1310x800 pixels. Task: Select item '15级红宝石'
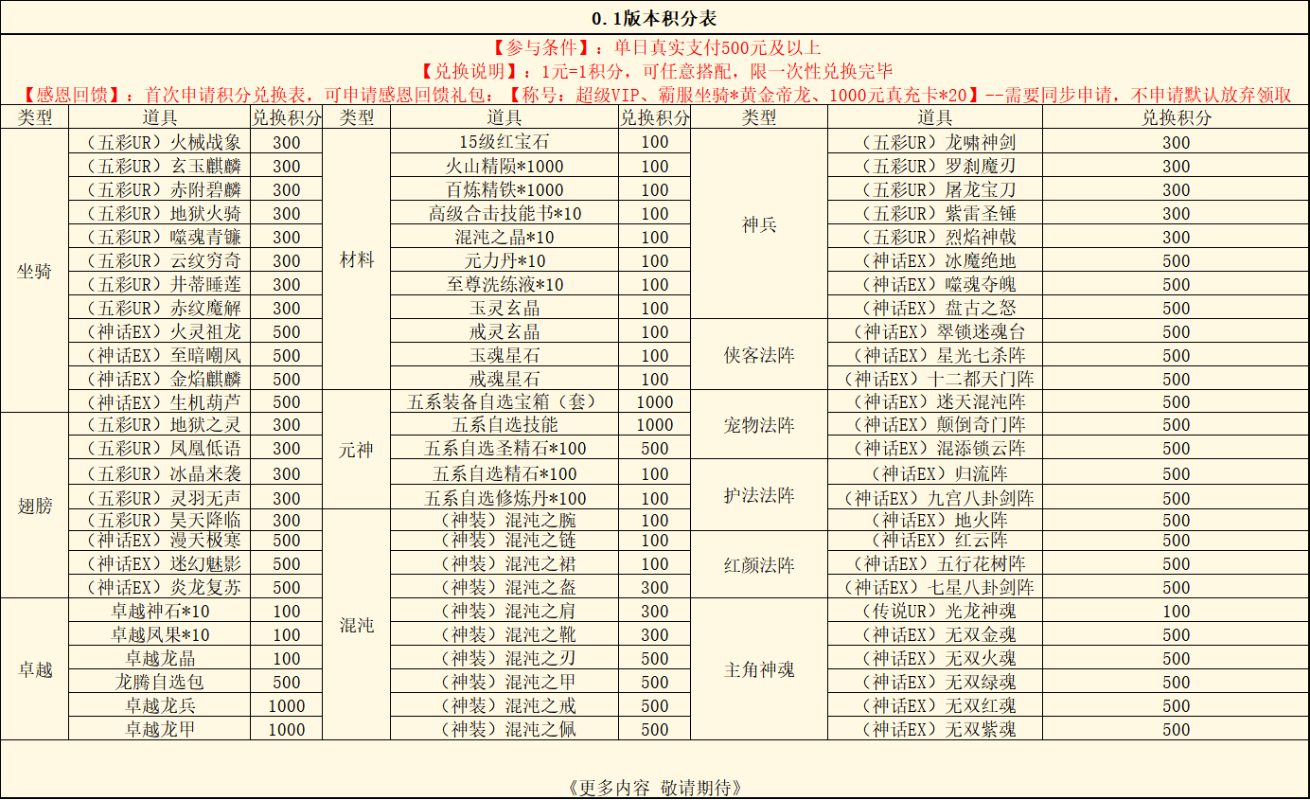(505, 142)
